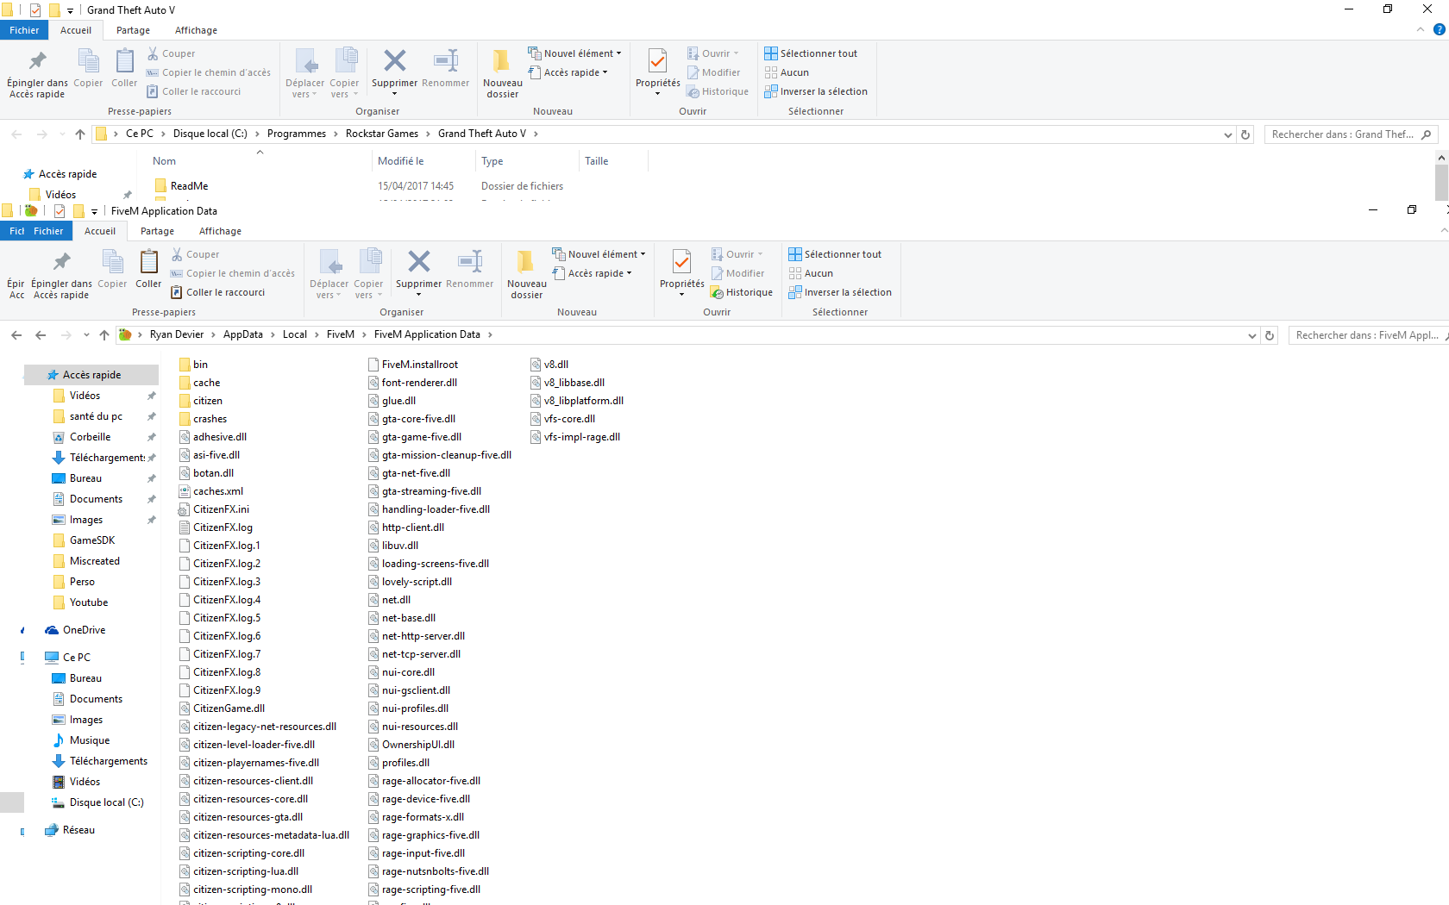The image size is (1449, 905).
Task: Click AppData in the FiveM breadcrumb path
Action: coord(242,334)
